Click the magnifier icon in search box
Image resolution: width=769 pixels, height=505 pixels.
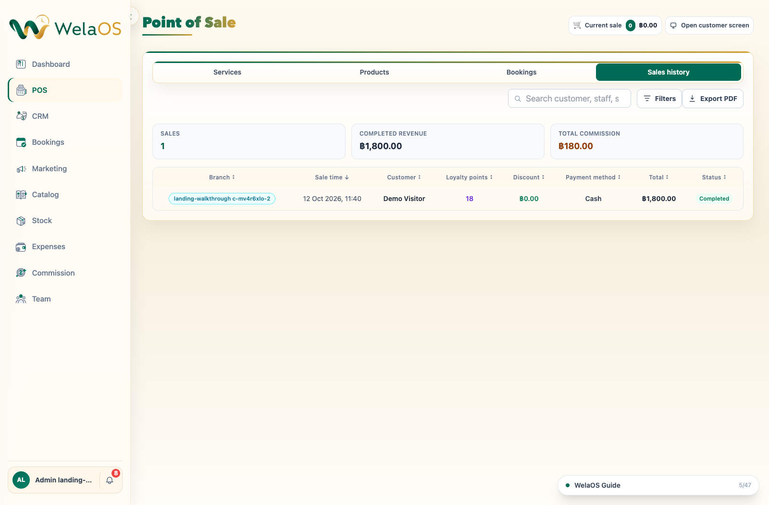pos(518,99)
